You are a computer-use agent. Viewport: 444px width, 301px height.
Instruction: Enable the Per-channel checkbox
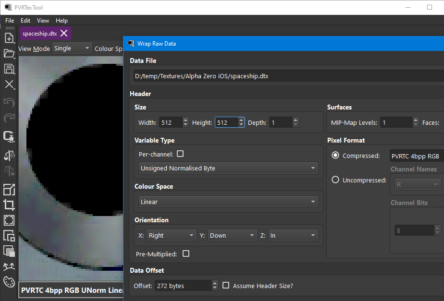[x=180, y=154]
